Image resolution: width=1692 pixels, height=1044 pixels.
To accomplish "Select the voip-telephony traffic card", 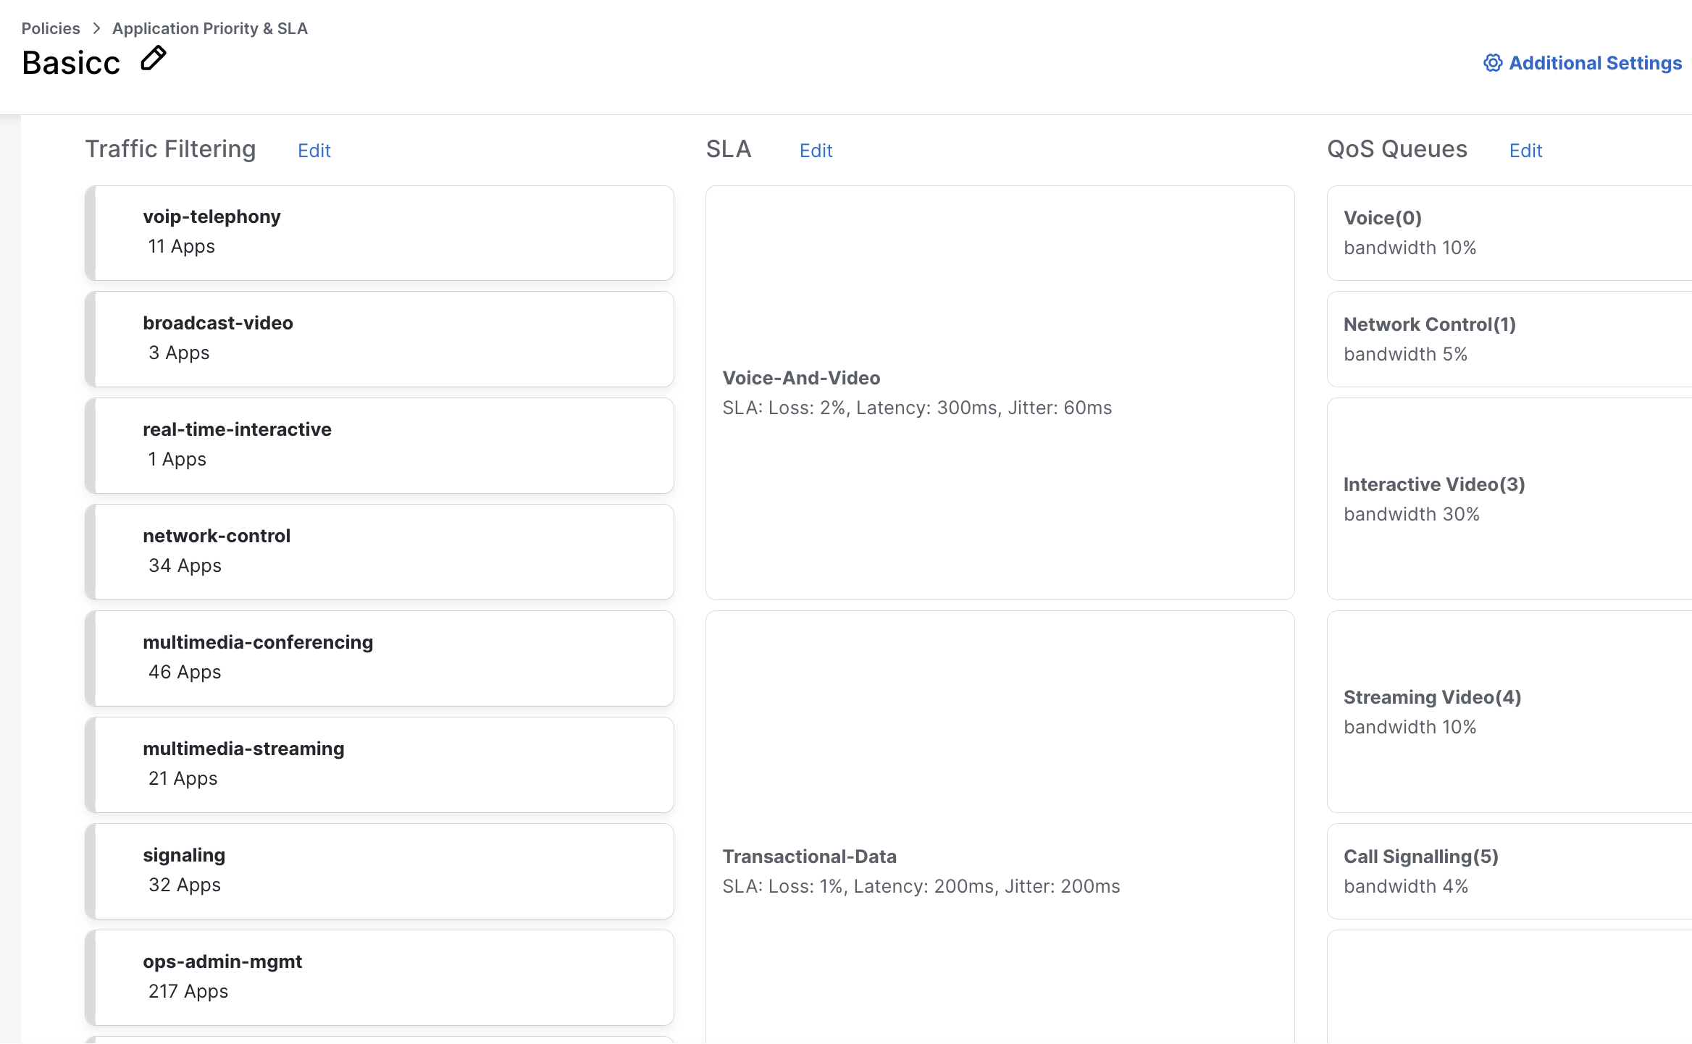I will click(x=380, y=233).
